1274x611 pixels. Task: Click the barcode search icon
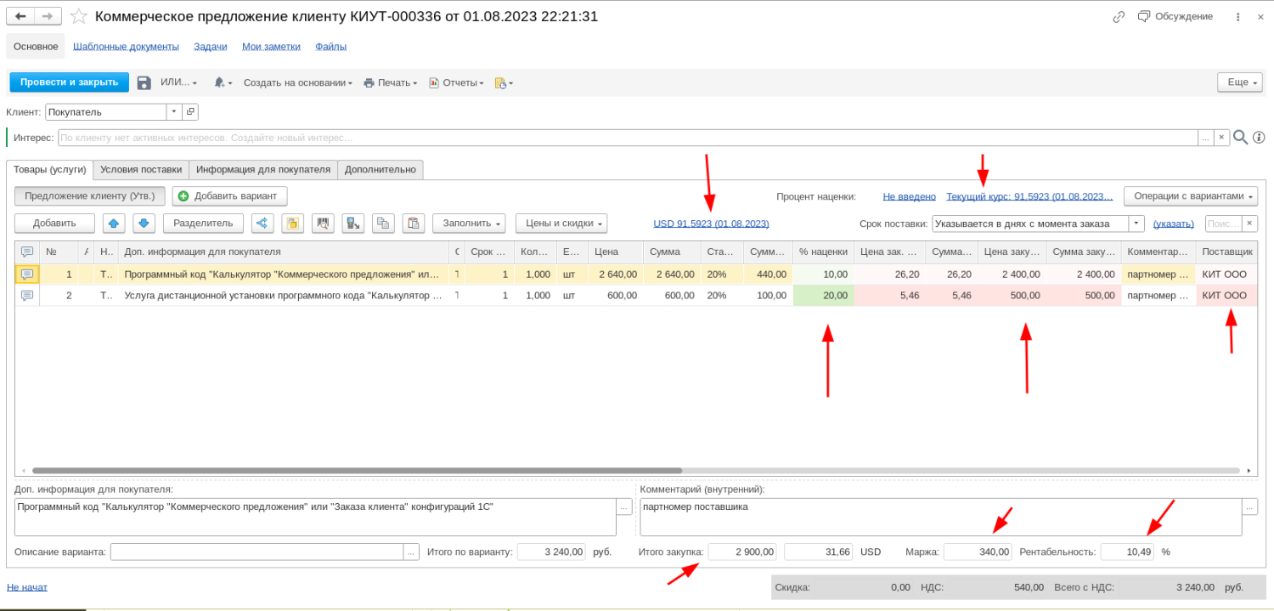pos(323,223)
